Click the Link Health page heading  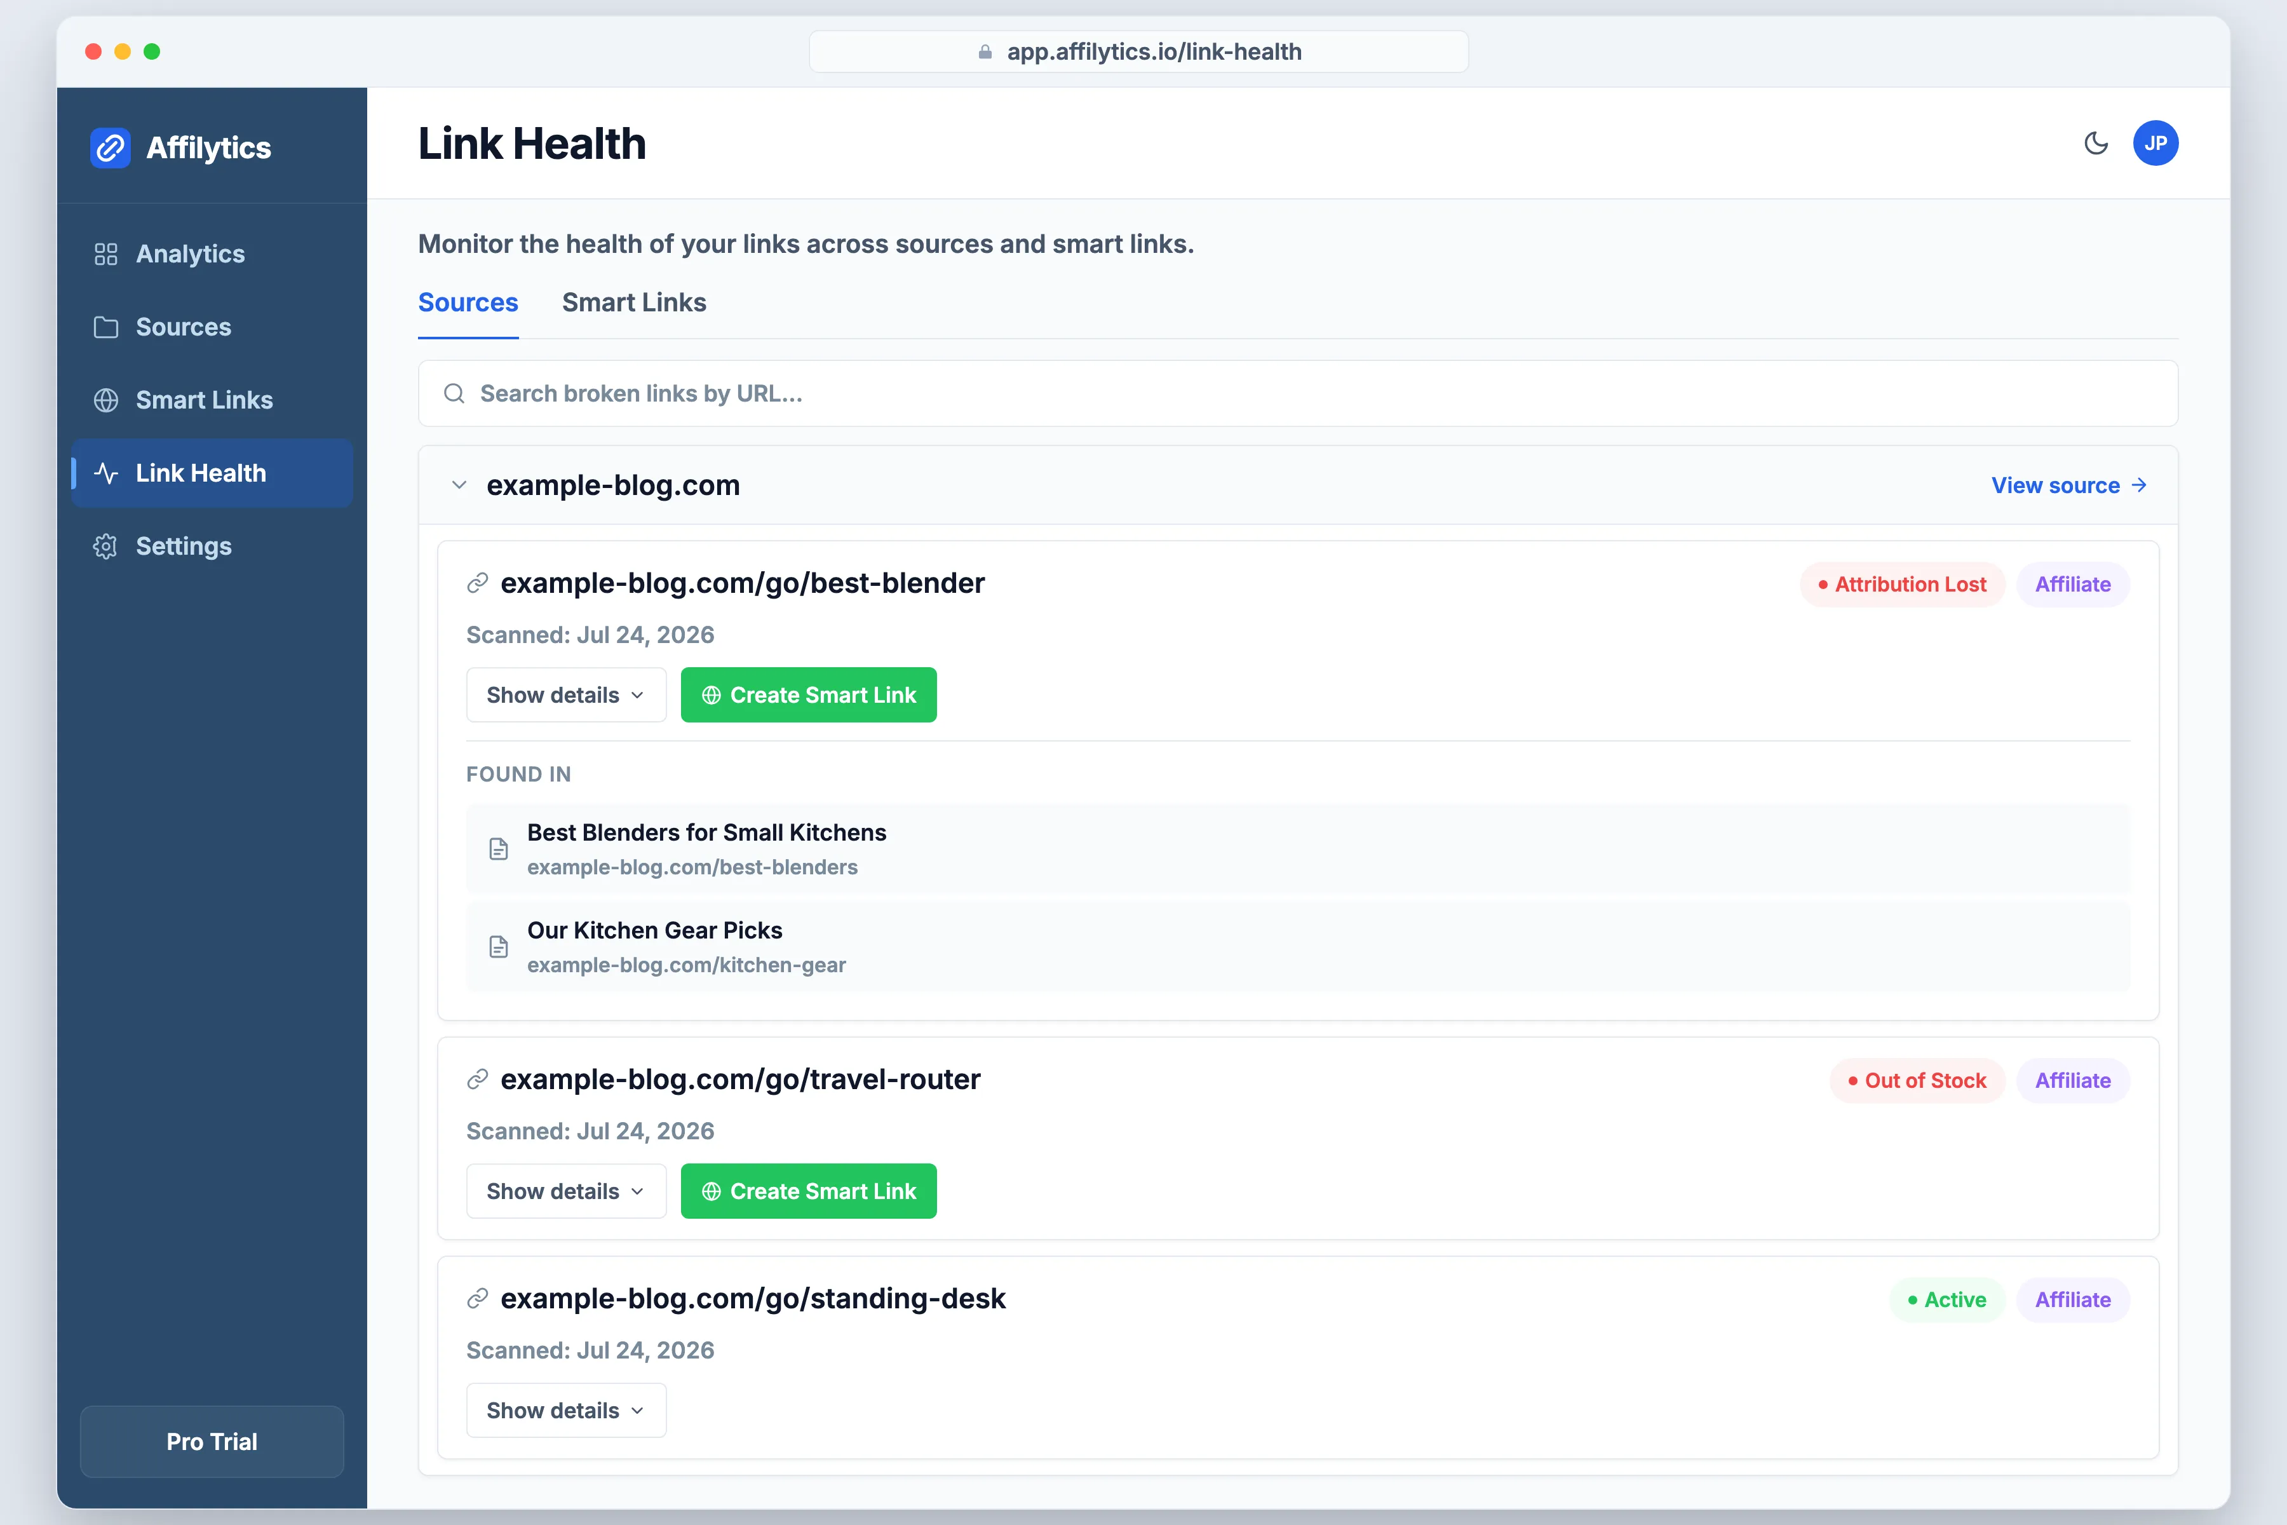coord(532,144)
